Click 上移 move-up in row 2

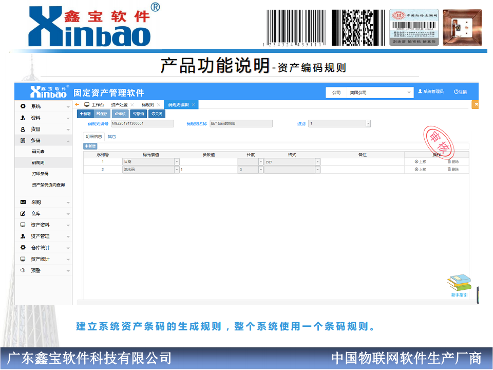(421, 170)
